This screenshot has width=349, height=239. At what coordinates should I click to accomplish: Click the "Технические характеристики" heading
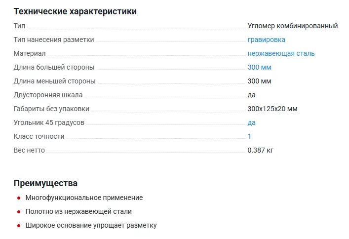point(75,11)
